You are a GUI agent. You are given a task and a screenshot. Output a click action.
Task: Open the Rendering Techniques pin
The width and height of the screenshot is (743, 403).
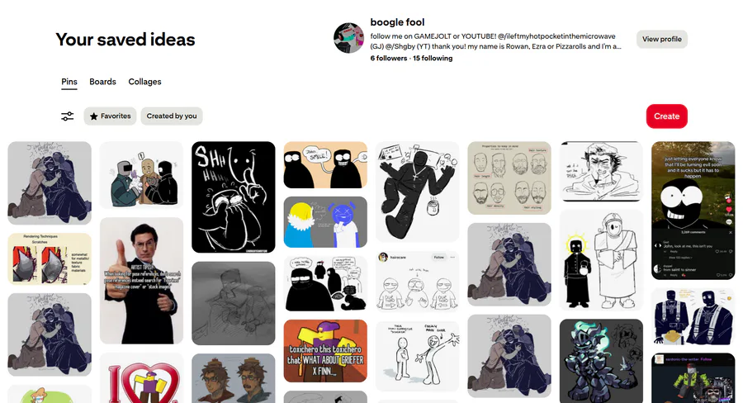(50, 258)
